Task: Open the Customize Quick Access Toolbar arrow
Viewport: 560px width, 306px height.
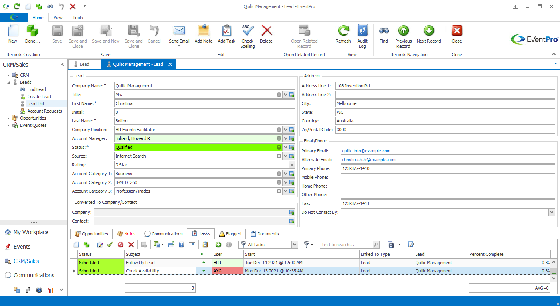Action: point(85,6)
